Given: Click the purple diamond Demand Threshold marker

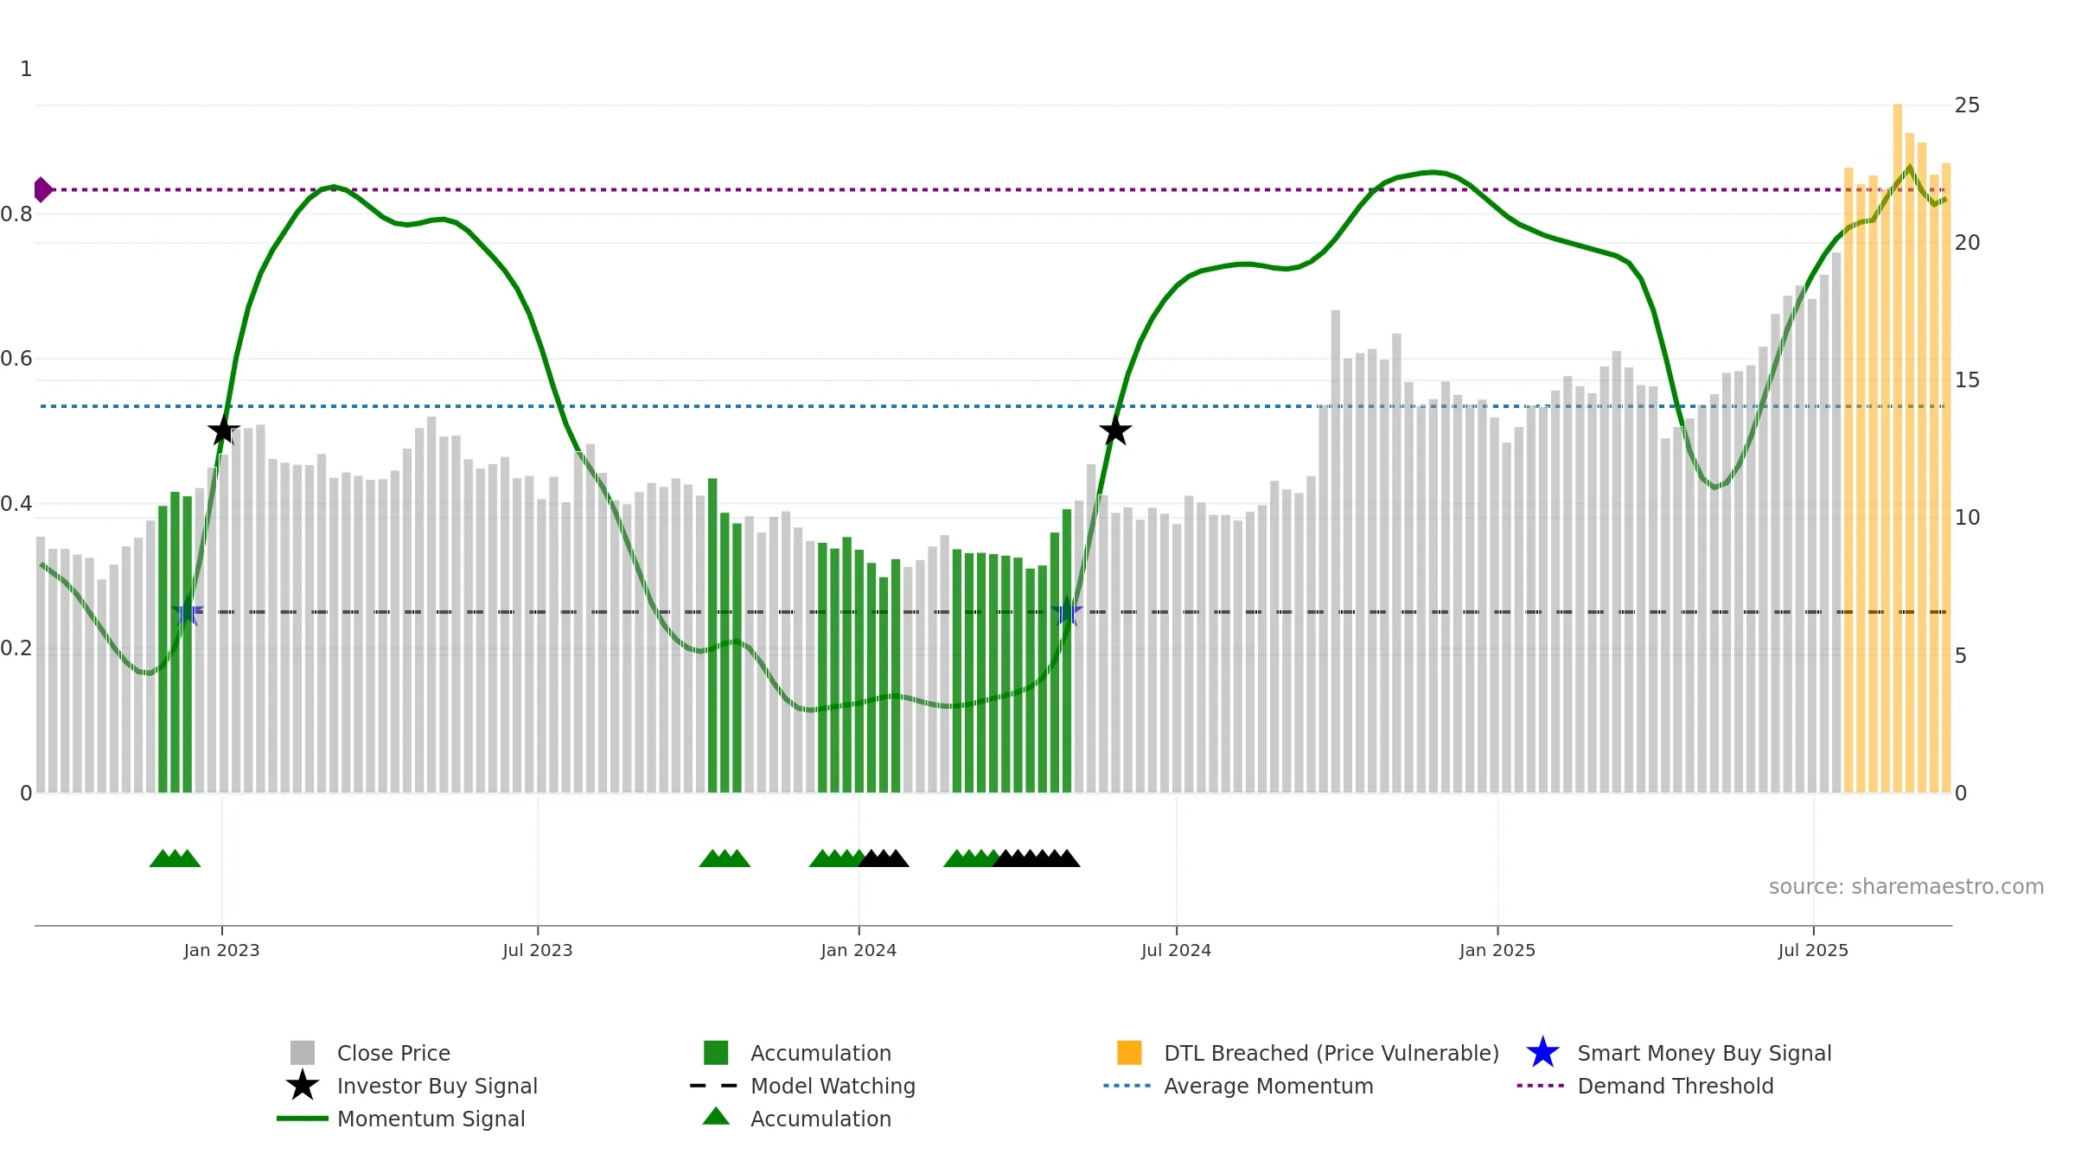Looking at the screenshot, I should tap(42, 189).
